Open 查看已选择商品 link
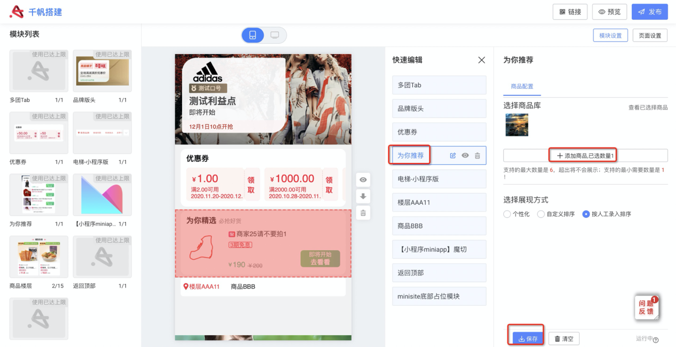The width and height of the screenshot is (676, 347). tap(648, 108)
